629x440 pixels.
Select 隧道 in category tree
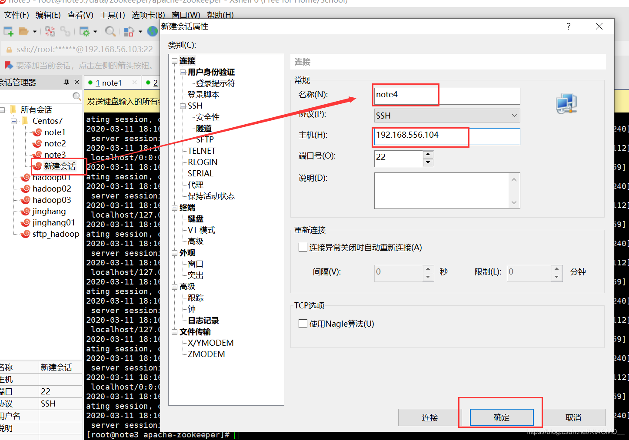204,129
